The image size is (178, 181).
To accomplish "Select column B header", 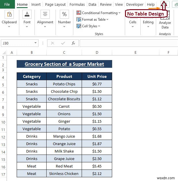I will (32, 53).
